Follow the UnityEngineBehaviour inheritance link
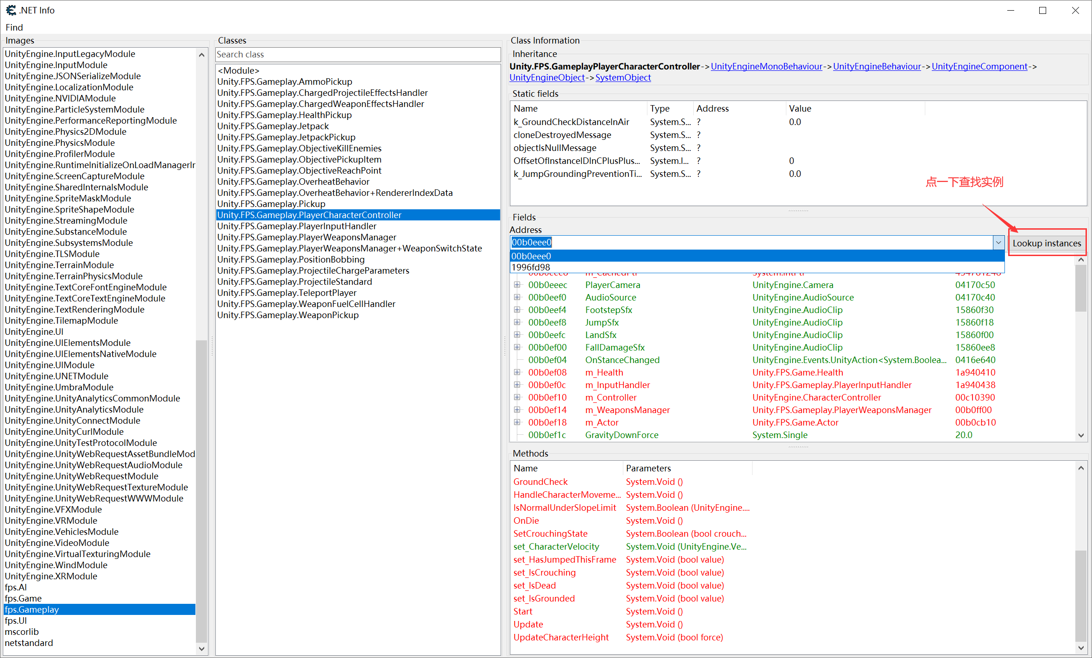1092x658 pixels. coord(877,66)
